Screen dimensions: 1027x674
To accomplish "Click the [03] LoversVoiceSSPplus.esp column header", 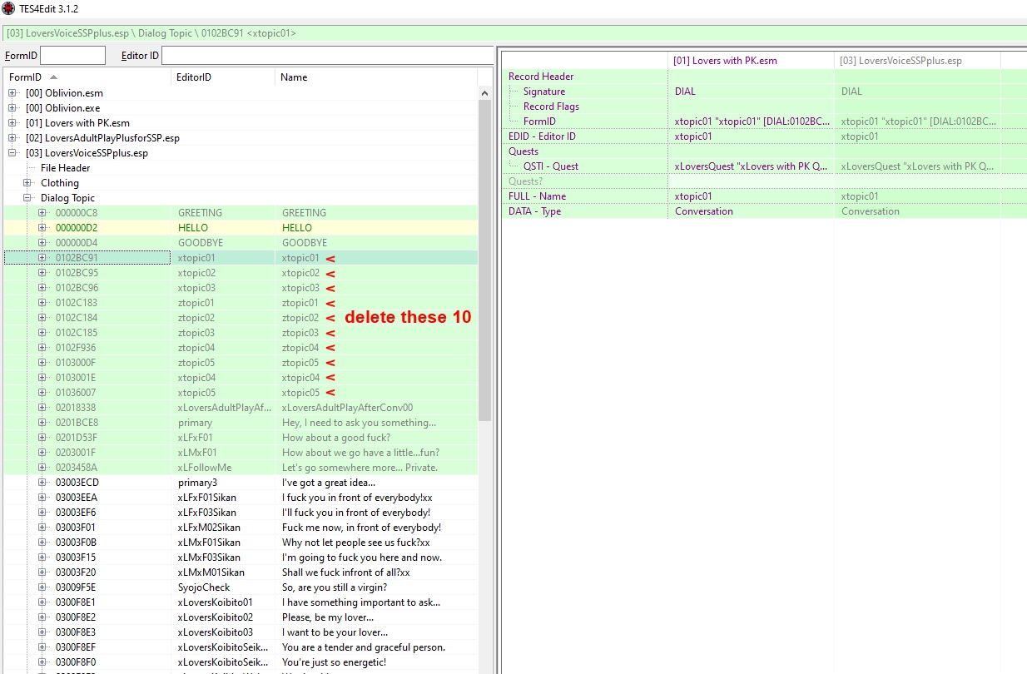I will tap(917, 61).
